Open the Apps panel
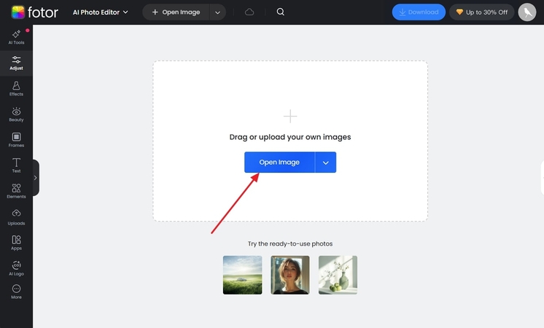Image resolution: width=544 pixels, height=328 pixels. point(16,243)
